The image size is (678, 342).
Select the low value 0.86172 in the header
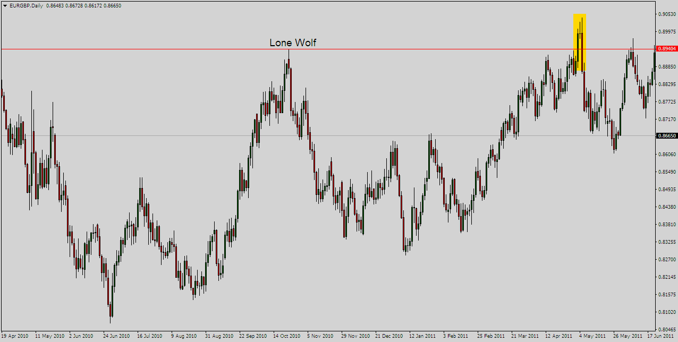[x=94, y=5]
